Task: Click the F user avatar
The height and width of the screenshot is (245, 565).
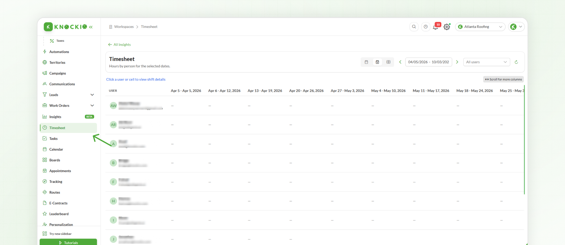Action: click(x=113, y=182)
